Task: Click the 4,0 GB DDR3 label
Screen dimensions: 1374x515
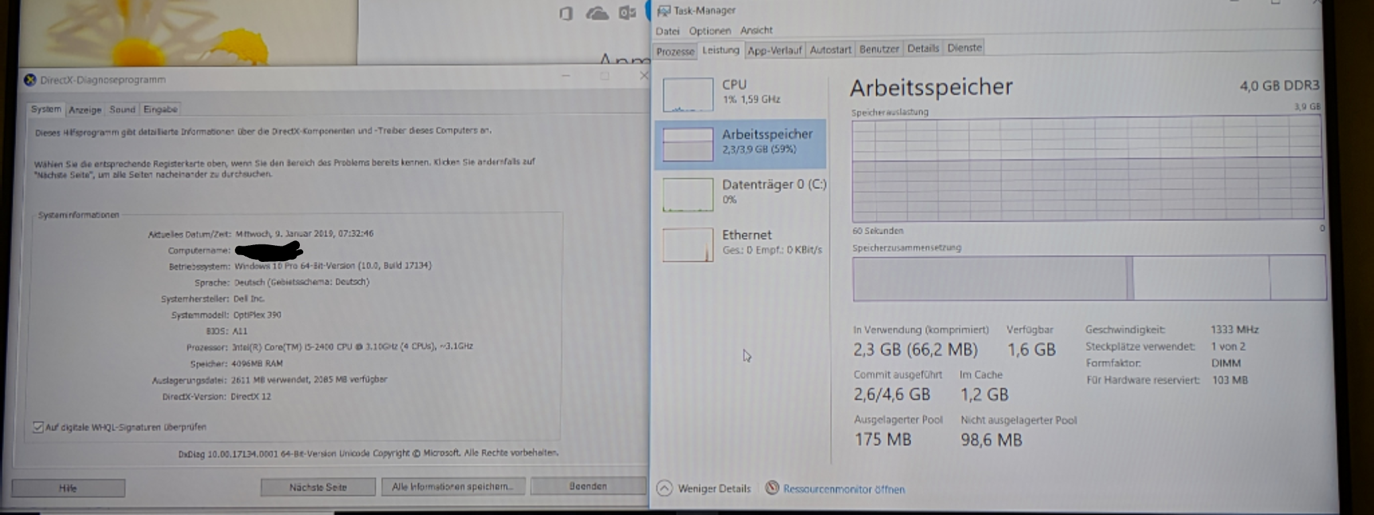Action: click(x=1279, y=86)
